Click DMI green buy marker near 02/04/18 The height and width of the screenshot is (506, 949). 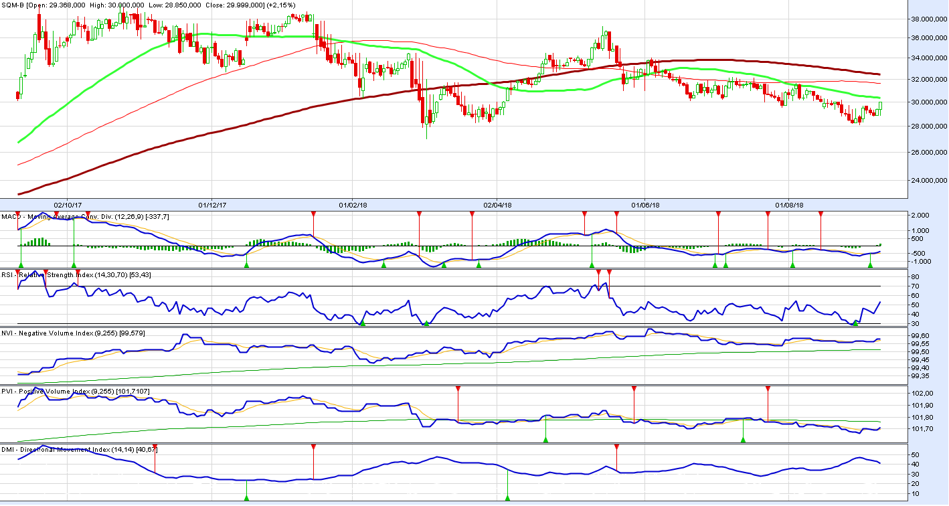(x=507, y=497)
